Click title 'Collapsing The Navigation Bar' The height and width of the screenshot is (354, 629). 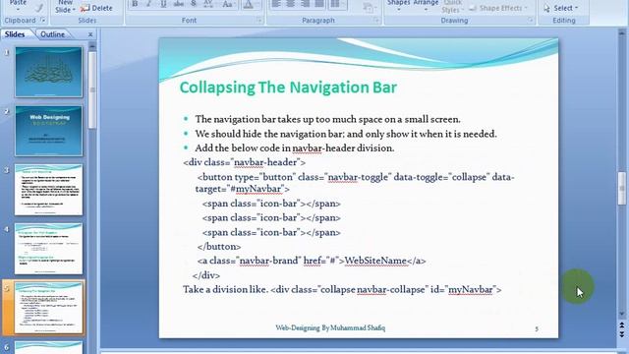(x=288, y=88)
